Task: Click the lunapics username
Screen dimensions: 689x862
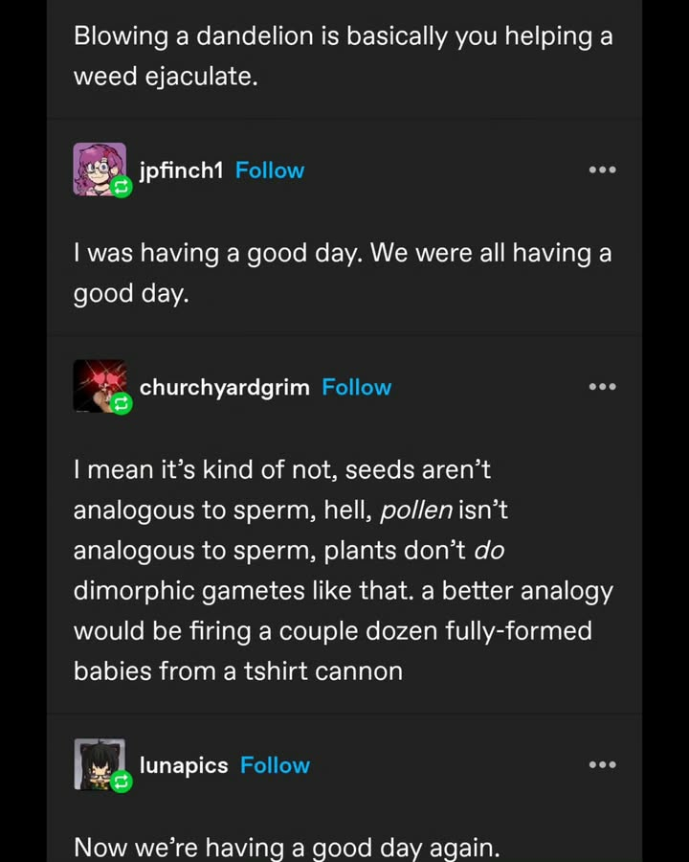Action: 184,765
